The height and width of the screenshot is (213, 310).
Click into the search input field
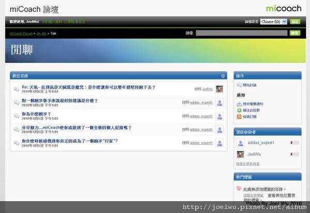[241, 33]
